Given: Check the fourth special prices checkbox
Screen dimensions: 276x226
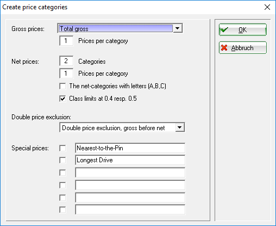Looking at the screenshot, I should pyautogui.click(x=62, y=185).
